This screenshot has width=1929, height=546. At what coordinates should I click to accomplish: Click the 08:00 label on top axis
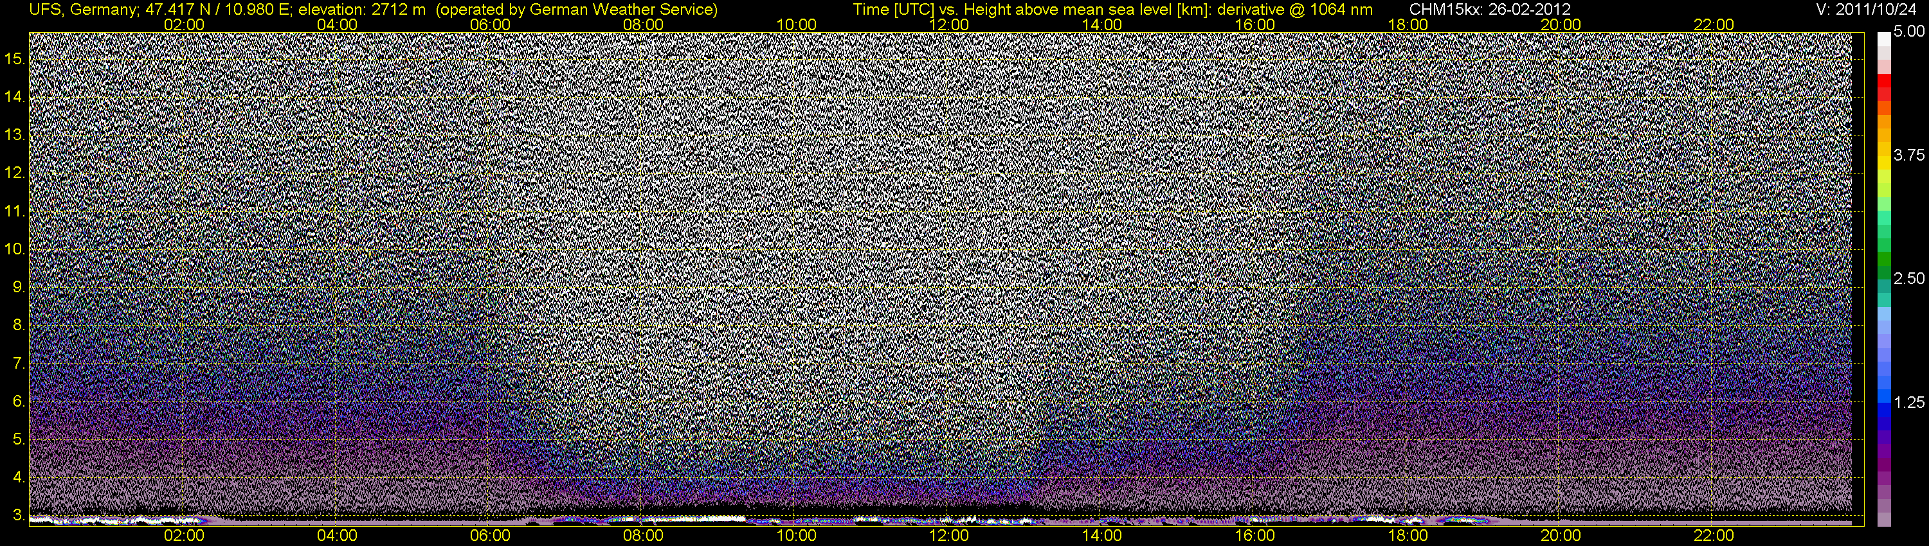point(643,24)
